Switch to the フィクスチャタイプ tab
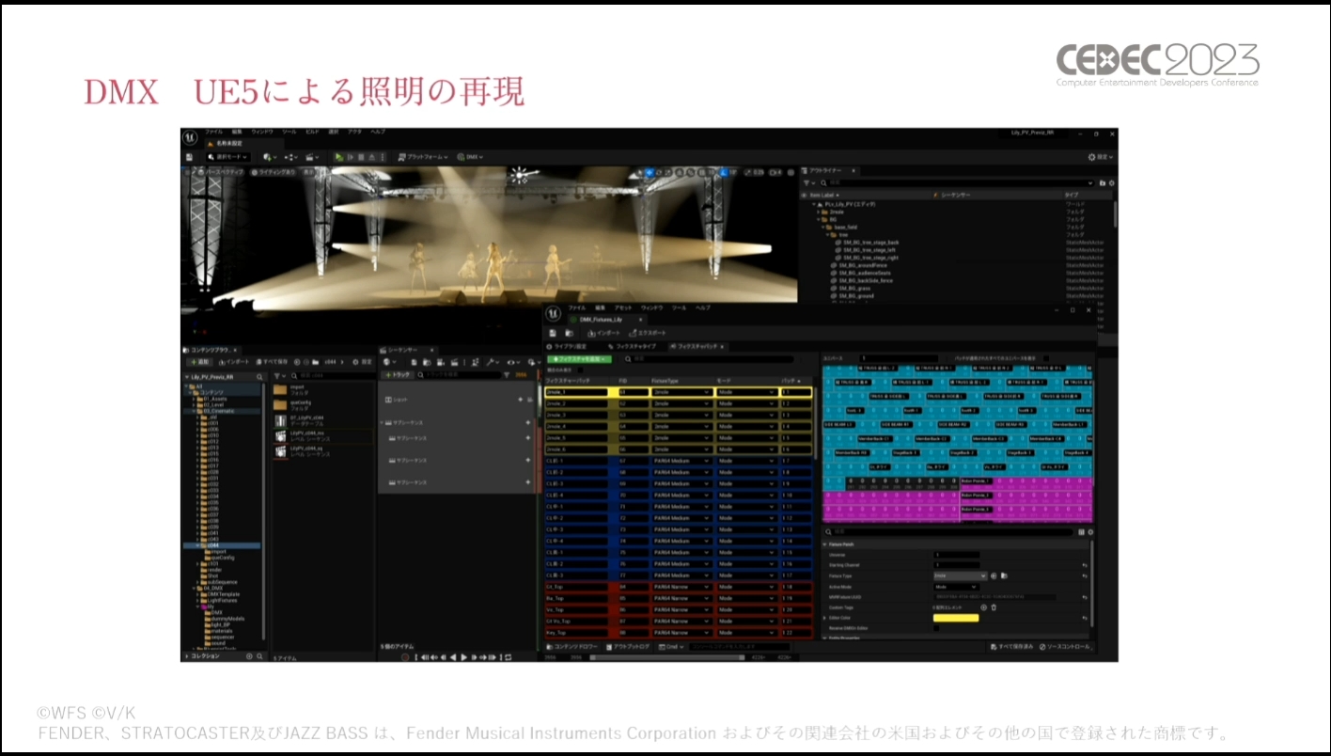1331x756 pixels. (633, 347)
